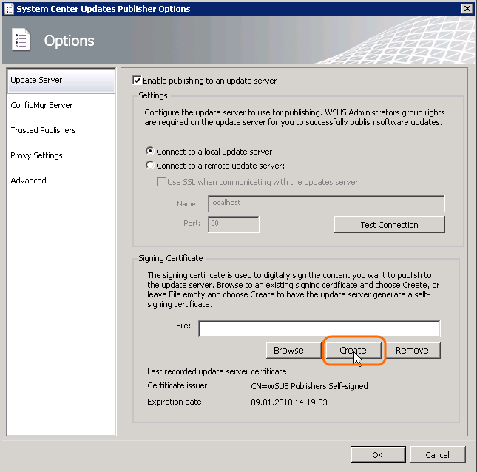Click the Options header list icon
Image resolution: width=477 pixels, height=472 pixels.
pos(21,41)
